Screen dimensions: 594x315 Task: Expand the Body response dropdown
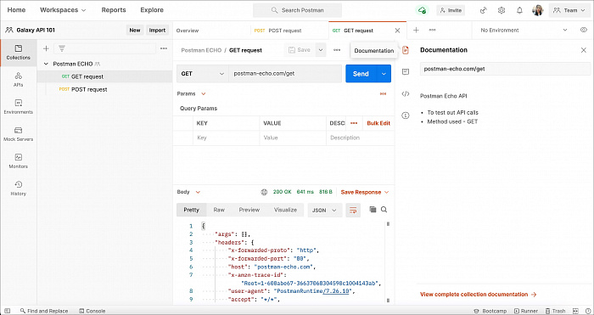[x=188, y=192]
